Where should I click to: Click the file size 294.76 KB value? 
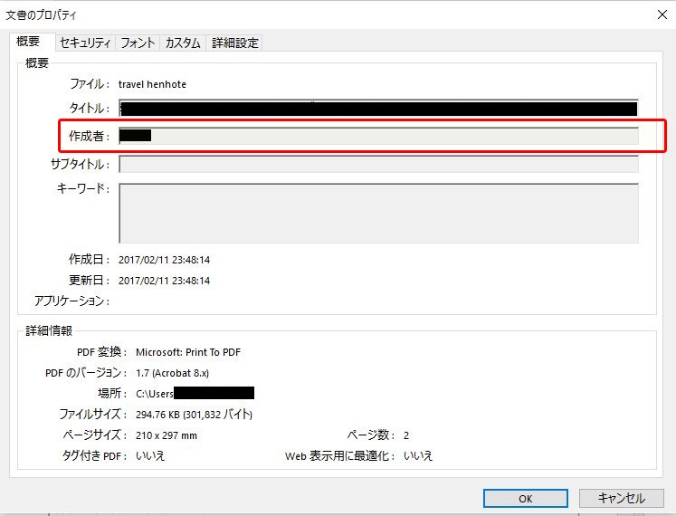(194, 415)
